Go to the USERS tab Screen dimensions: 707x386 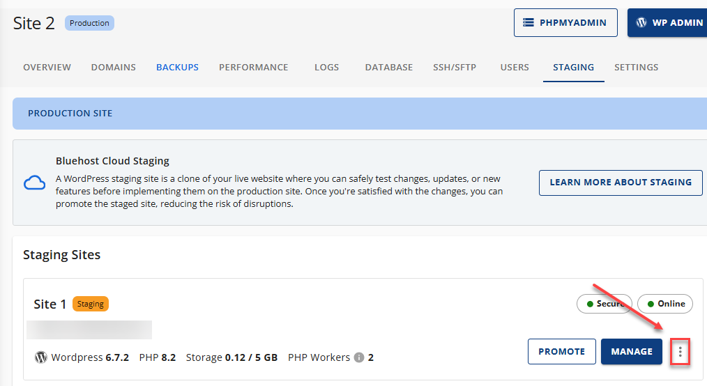coord(515,67)
